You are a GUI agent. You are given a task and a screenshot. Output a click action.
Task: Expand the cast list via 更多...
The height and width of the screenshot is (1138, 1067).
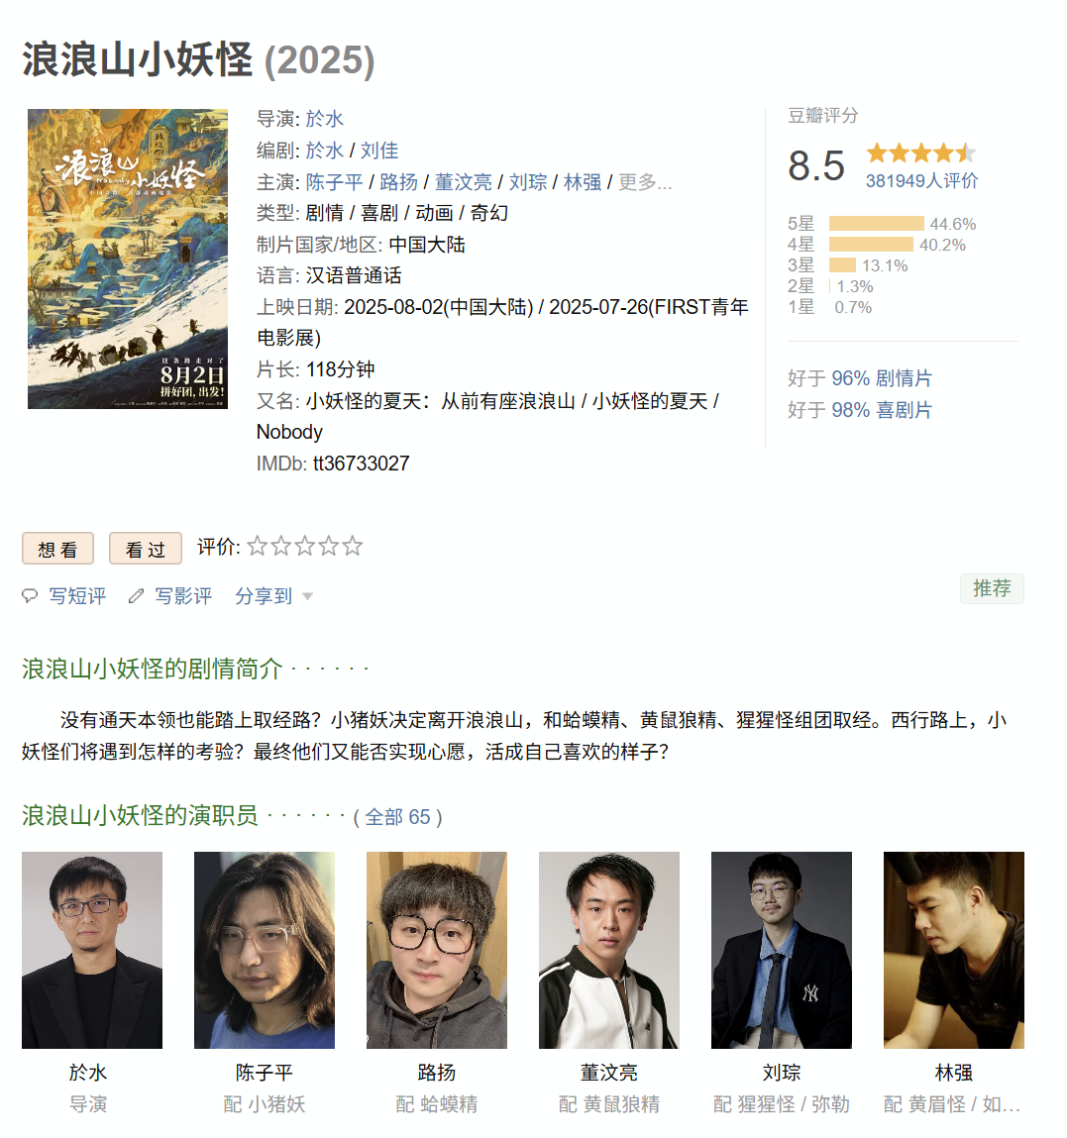(645, 182)
